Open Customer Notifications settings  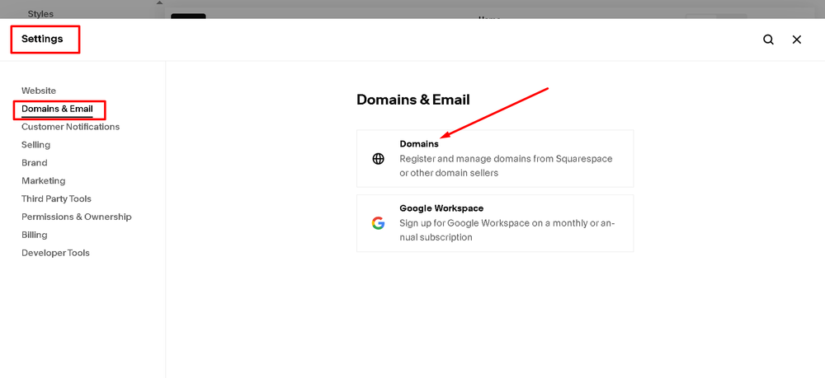pos(70,127)
